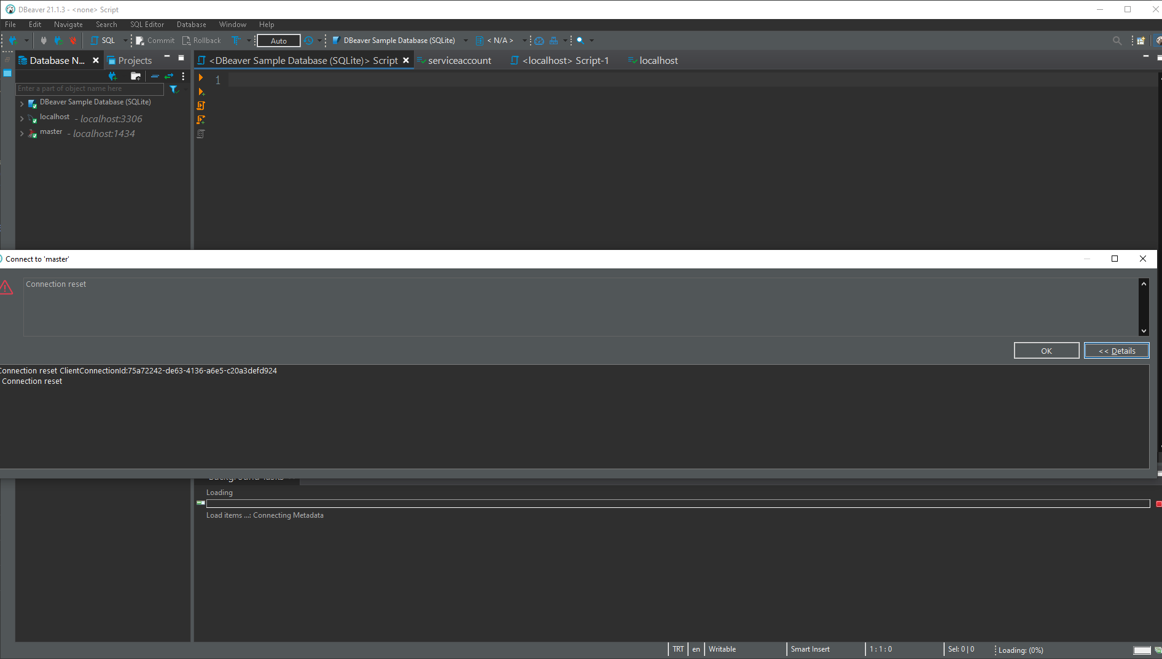The width and height of the screenshot is (1162, 659).
Task: Click the Execute script icon
Action: pyautogui.click(x=201, y=105)
